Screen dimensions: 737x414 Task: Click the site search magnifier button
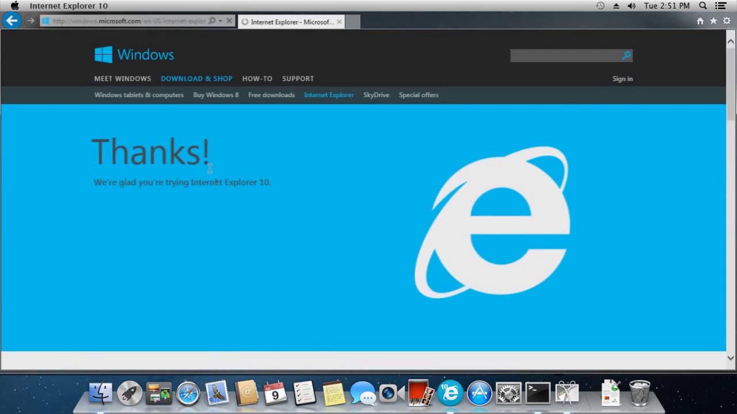point(626,55)
